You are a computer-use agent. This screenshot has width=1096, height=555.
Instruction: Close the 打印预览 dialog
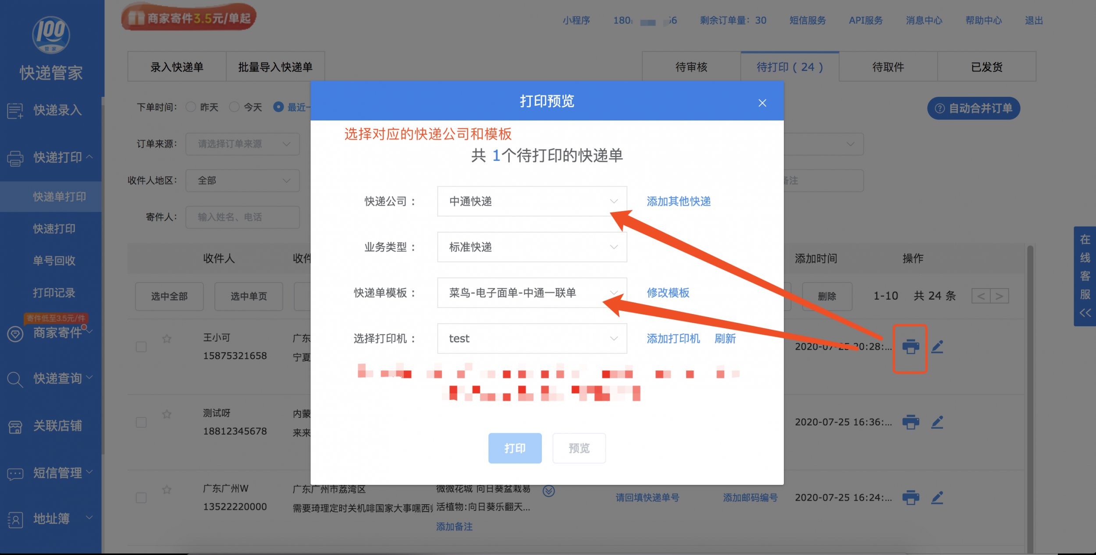762,103
